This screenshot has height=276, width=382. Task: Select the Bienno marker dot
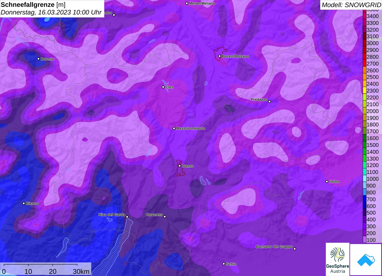click(x=24, y=203)
